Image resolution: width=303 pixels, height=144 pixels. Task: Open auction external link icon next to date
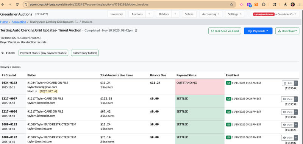(x=136, y=31)
